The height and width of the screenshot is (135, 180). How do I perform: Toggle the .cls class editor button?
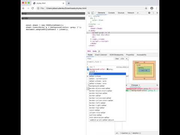[122, 58]
